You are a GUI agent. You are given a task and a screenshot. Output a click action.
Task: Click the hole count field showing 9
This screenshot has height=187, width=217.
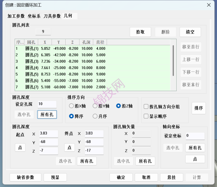tap(43, 32)
